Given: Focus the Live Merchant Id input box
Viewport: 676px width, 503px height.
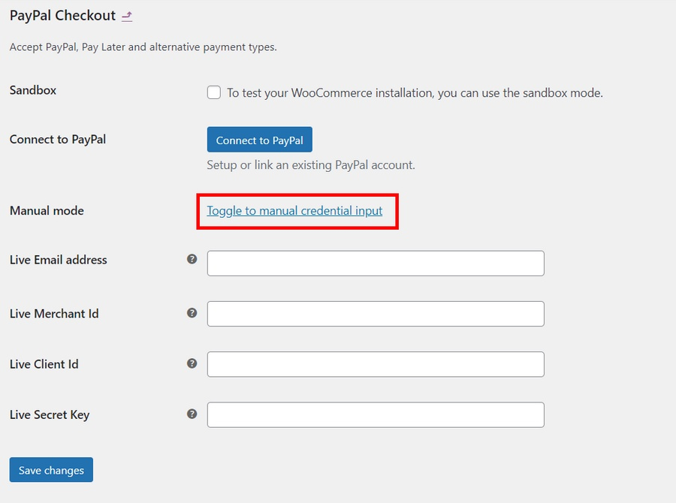Looking at the screenshot, I should point(375,313).
